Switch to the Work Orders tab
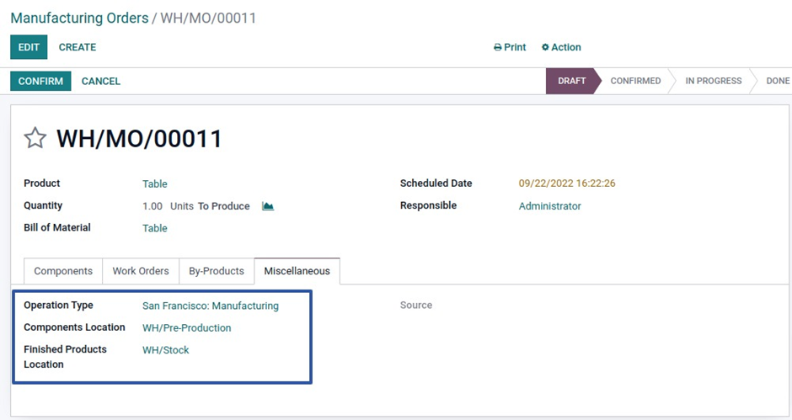792x420 pixels. point(141,271)
